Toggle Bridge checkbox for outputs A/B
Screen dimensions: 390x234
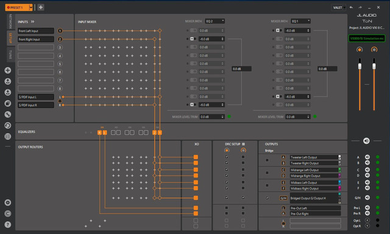tap(267, 160)
